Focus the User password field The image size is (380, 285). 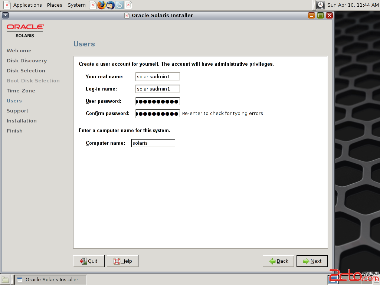[157, 101]
